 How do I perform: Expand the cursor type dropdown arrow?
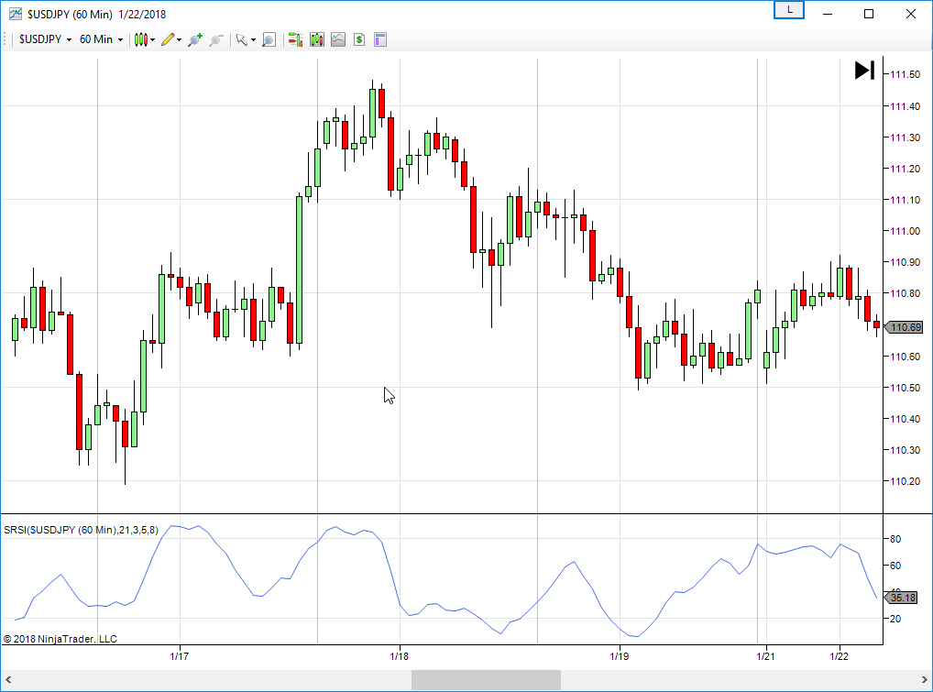(x=254, y=39)
